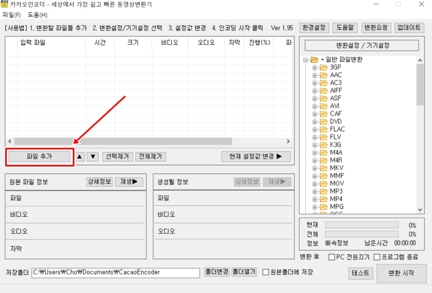Click the 파일 추가 button
This screenshot has height=293, width=432.
(39, 156)
